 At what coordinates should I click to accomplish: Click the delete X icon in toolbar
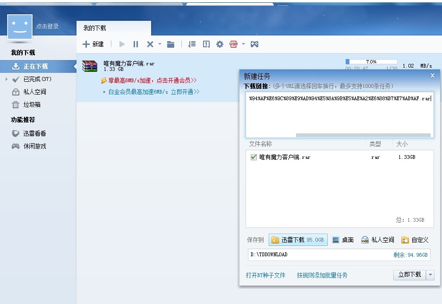[x=150, y=44]
